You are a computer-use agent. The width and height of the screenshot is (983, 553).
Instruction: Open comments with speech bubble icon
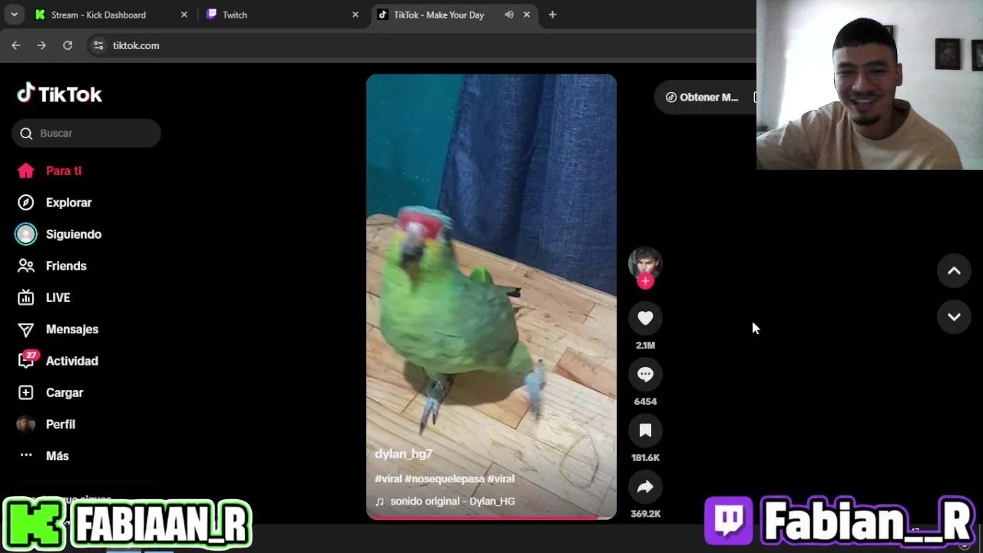(x=645, y=374)
